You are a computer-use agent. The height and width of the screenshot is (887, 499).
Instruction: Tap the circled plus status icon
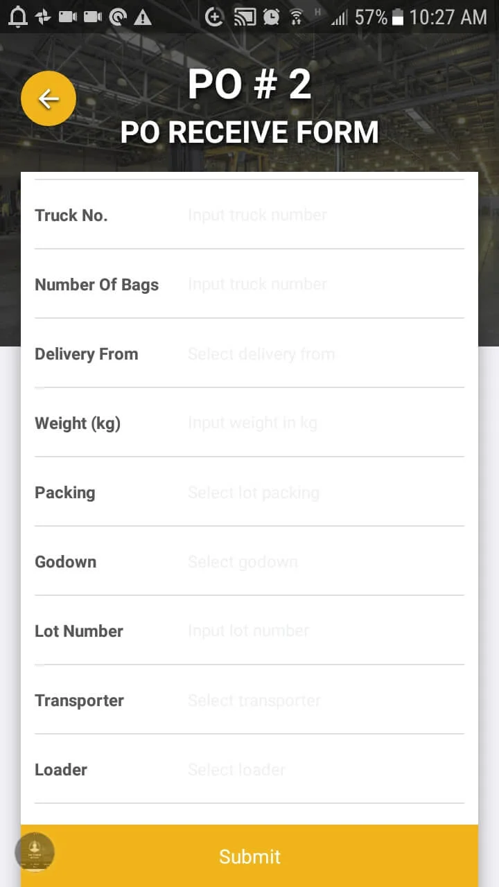tap(215, 17)
